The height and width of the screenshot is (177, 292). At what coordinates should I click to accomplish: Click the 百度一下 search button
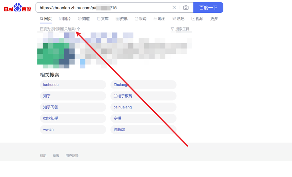coord(208,8)
